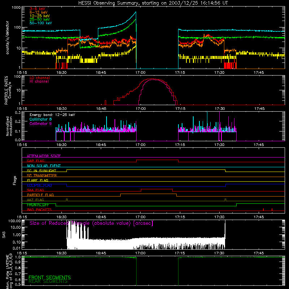Viewport: 289px width, 289px height.
Task: Click the 100.00 label on the SAS axis
Action: (x=14, y=221)
